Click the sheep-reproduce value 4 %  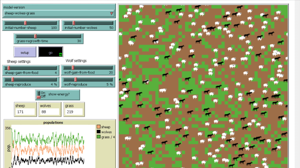coord(54,85)
